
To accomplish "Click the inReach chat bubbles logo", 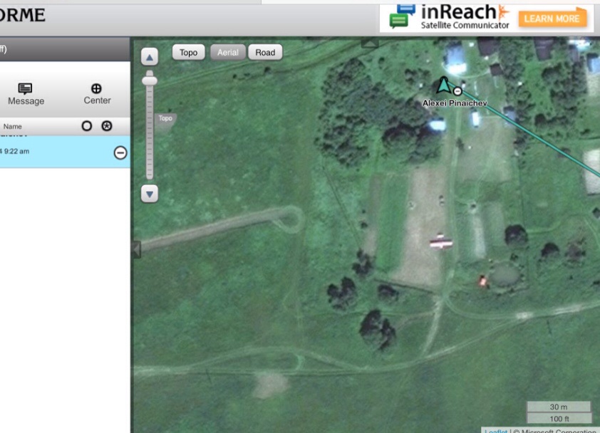I will [x=403, y=16].
